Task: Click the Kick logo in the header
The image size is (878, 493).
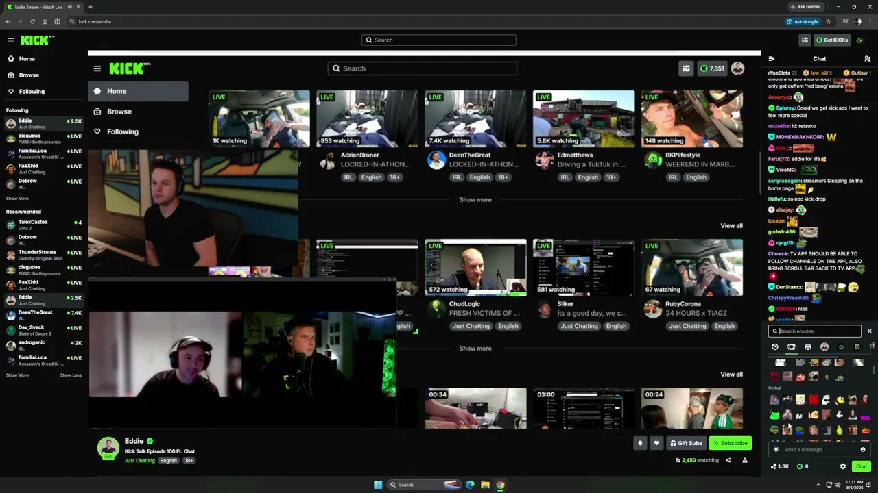Action: point(38,40)
